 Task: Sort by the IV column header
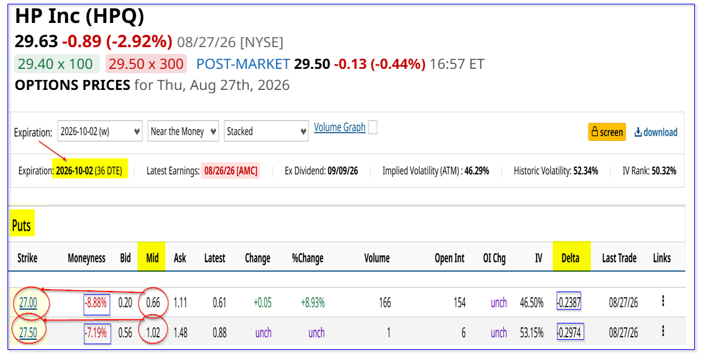coord(538,258)
